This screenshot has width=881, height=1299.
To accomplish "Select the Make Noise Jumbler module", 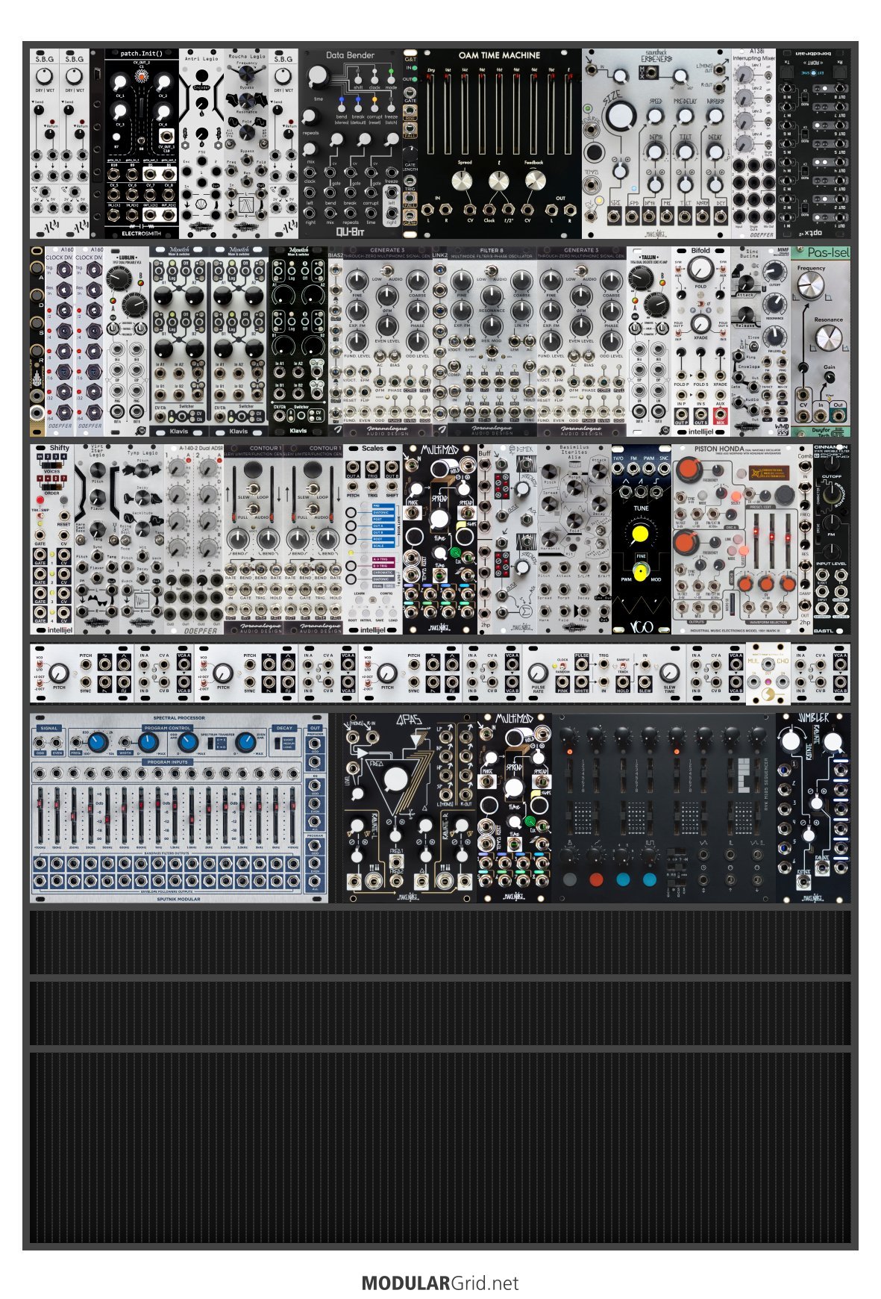I will pos(813,808).
